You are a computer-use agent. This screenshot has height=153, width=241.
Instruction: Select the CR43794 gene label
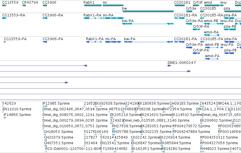30,3
